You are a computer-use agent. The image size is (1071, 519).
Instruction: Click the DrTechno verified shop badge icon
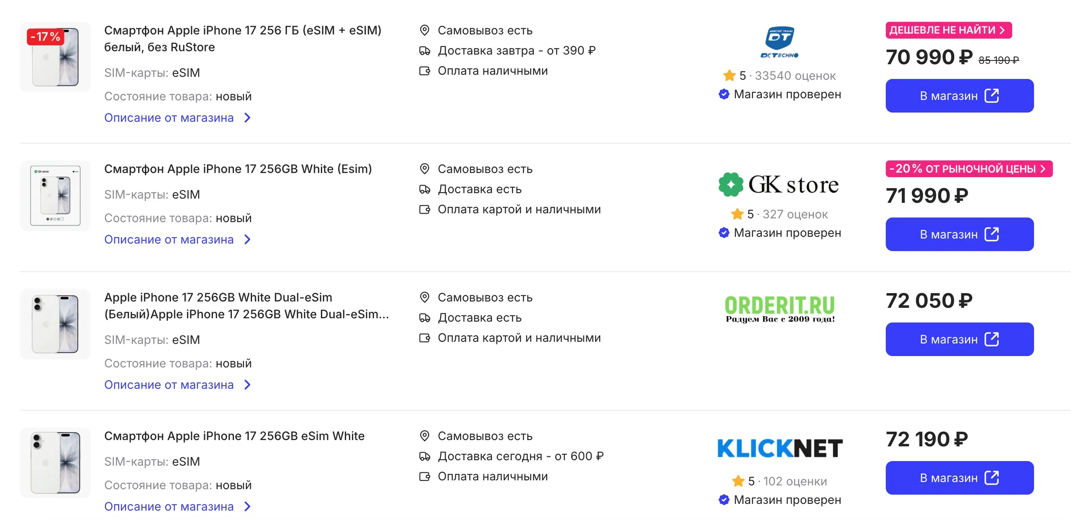tap(724, 94)
